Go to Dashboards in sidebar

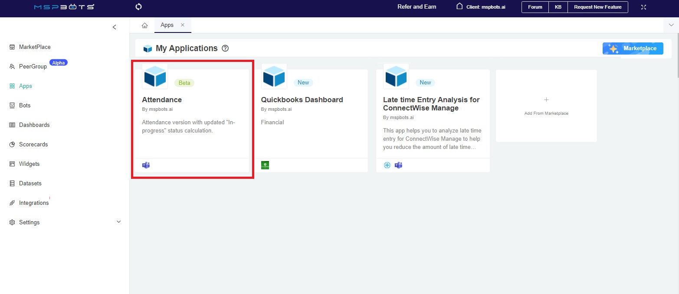coord(34,125)
